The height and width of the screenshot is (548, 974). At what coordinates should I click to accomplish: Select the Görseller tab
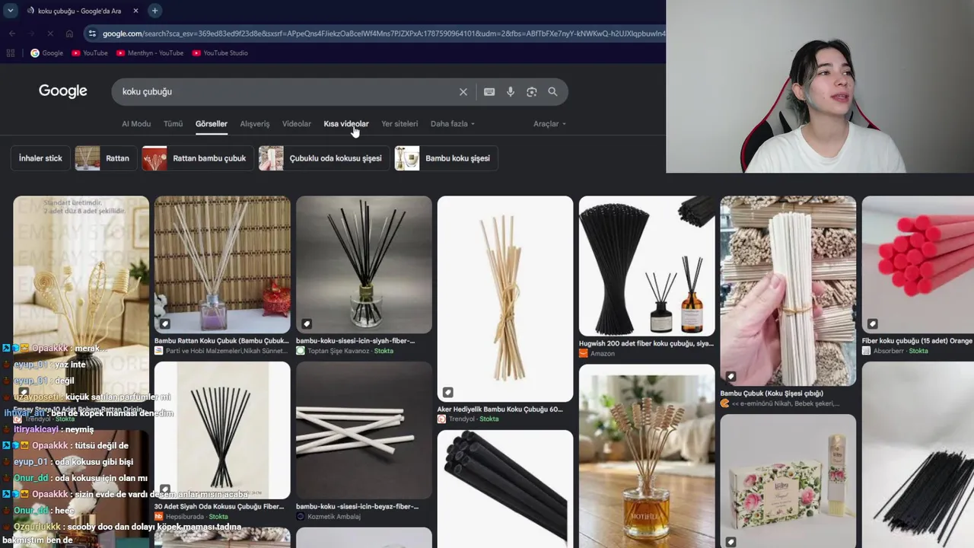point(212,124)
